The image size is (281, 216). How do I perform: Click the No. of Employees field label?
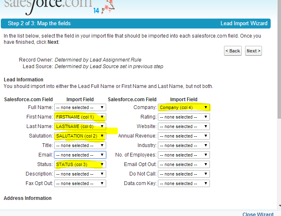coord(136,155)
